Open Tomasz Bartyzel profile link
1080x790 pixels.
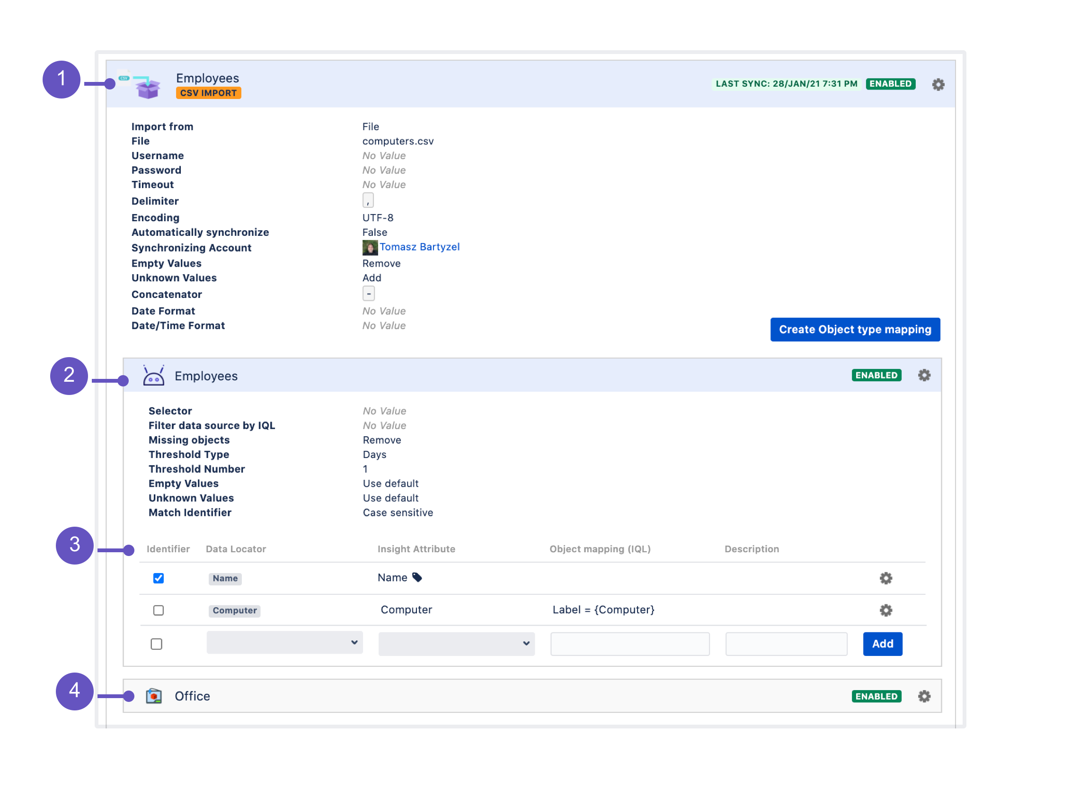point(419,247)
